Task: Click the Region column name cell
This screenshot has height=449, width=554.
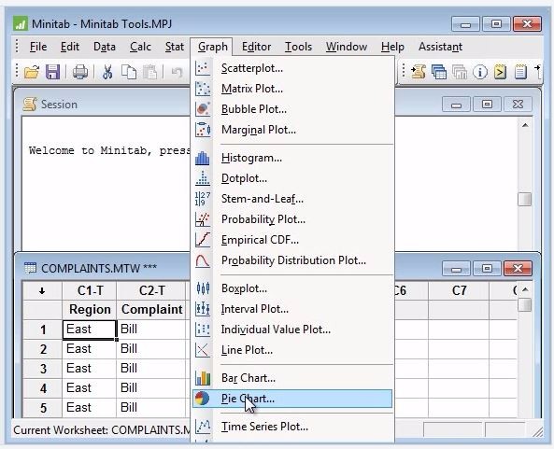Action: coord(90,310)
